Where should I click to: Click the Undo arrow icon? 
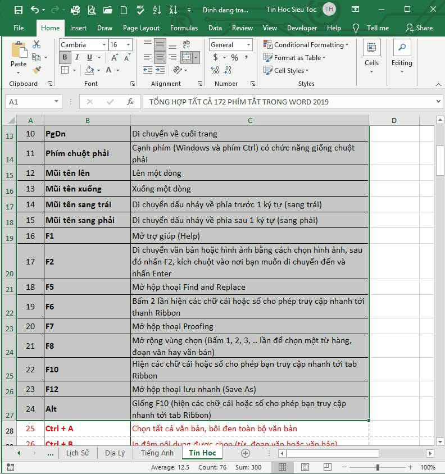(x=34, y=10)
